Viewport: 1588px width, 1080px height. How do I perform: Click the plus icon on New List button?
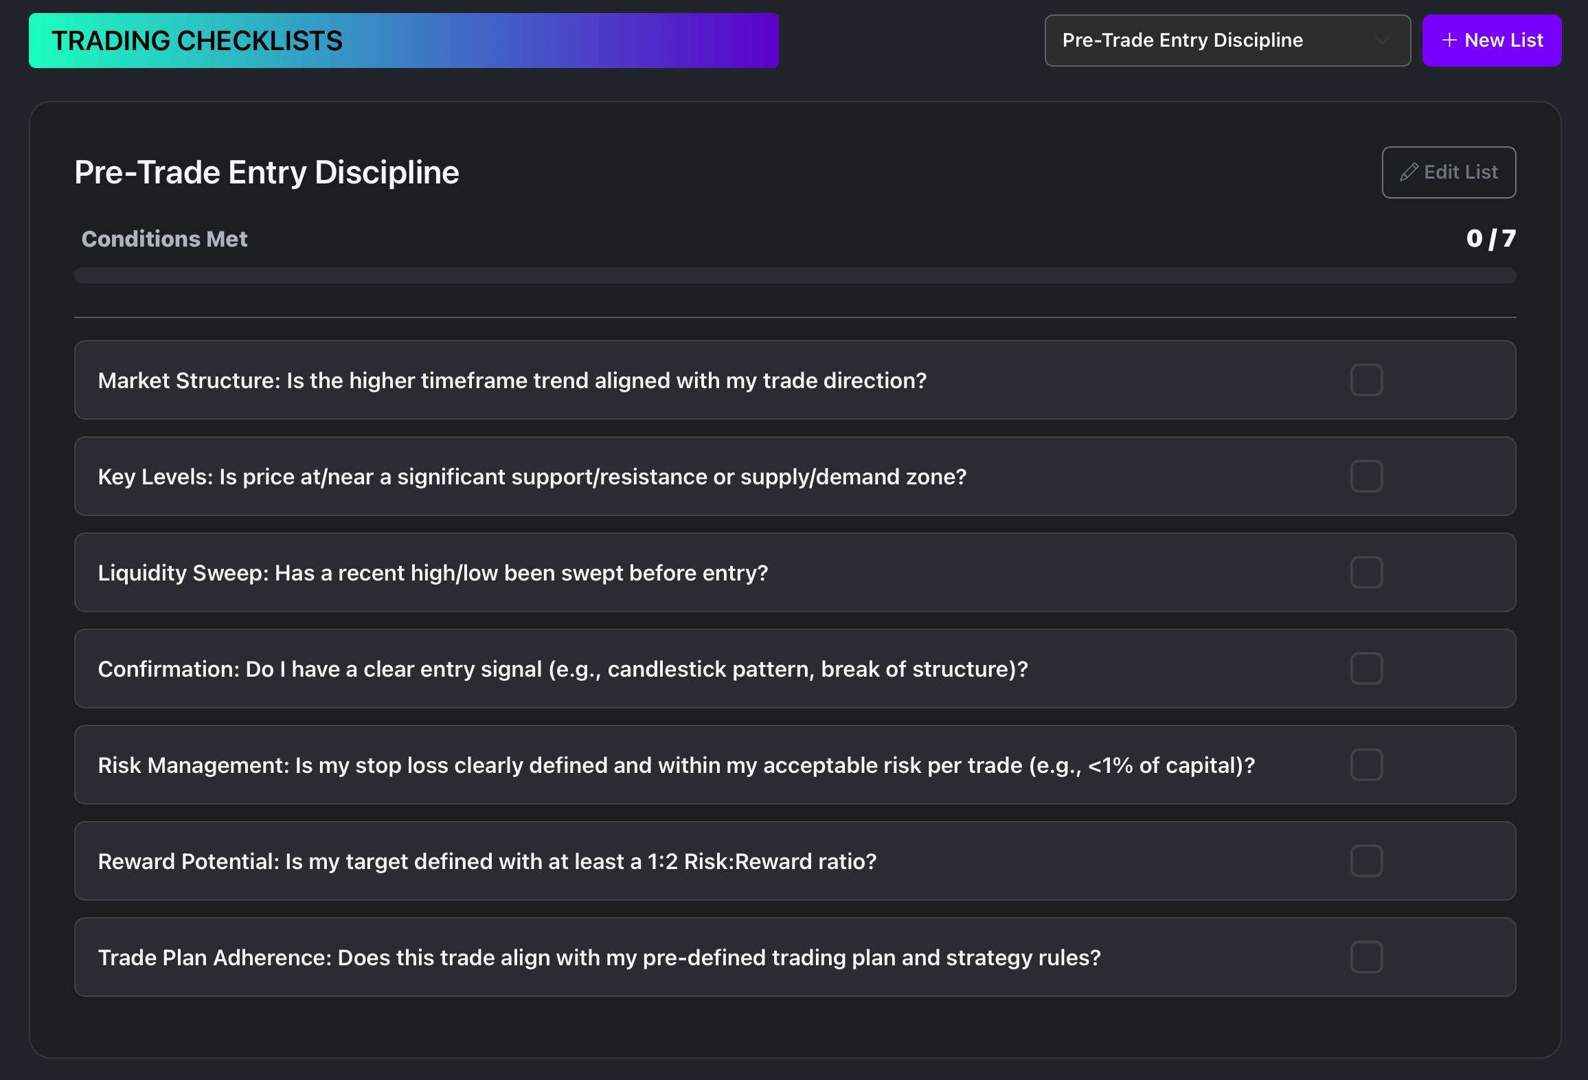point(1449,40)
